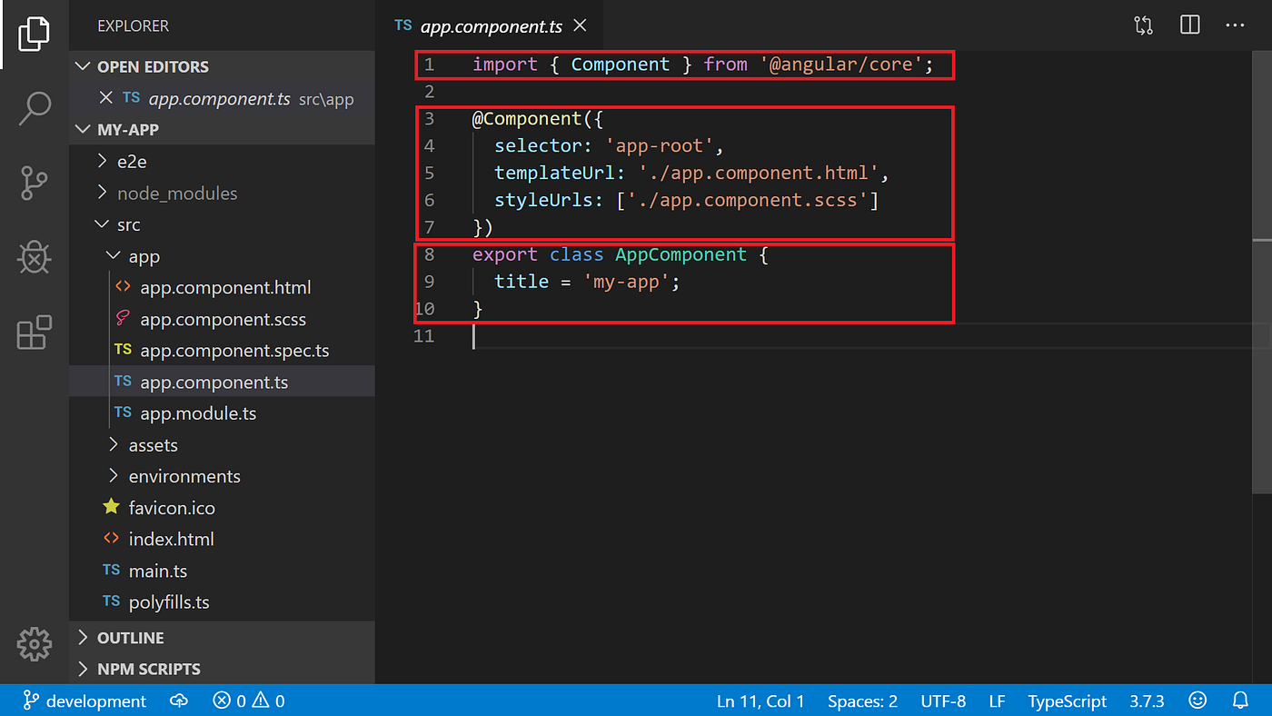Screen dimensions: 1272x716
Task: Send feedback using the smiley icon
Action: 1197,700
